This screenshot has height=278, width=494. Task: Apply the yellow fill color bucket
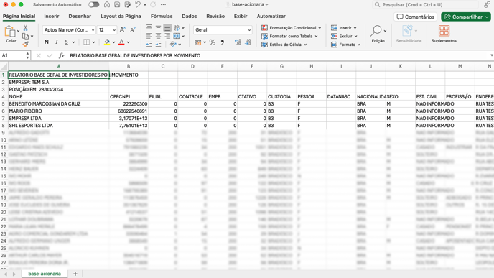107,42
